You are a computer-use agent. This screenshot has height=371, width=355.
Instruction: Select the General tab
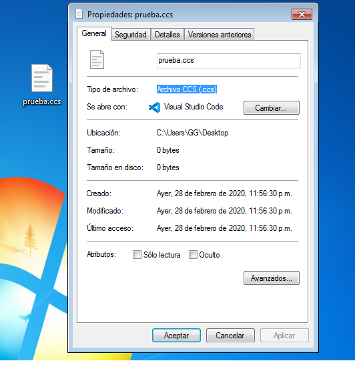[x=94, y=33]
